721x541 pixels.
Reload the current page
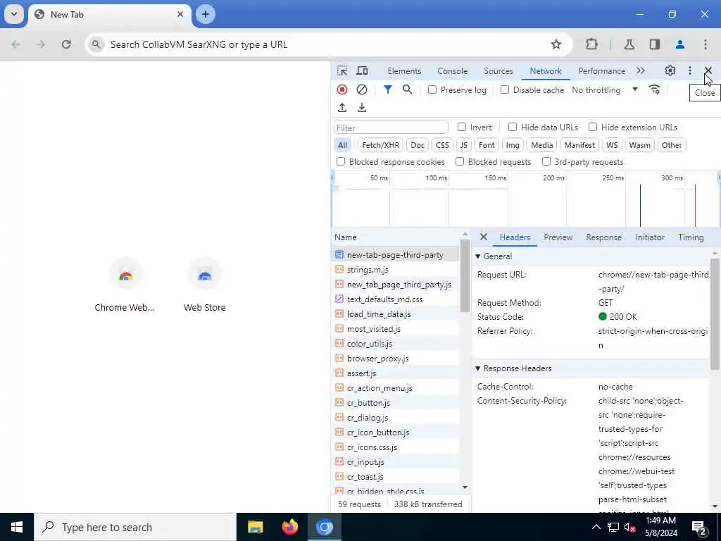[66, 44]
